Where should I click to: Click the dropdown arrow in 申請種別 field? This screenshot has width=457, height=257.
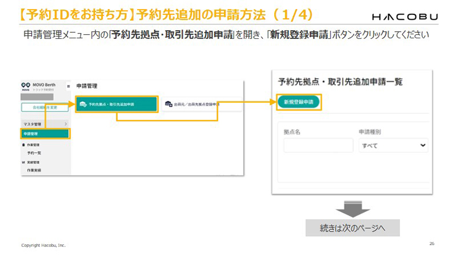pos(422,145)
